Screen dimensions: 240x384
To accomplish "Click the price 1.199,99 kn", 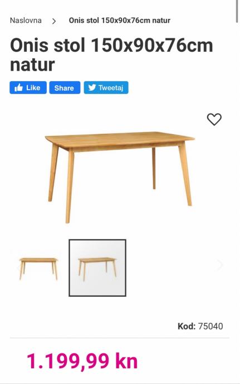I will (82, 361).
